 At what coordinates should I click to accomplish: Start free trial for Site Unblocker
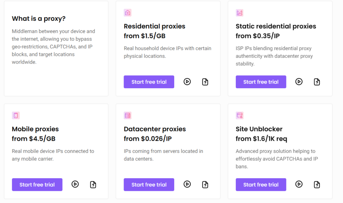261,184
